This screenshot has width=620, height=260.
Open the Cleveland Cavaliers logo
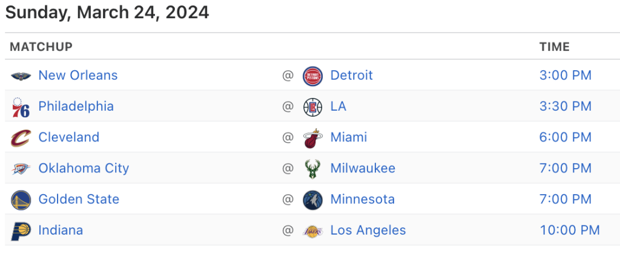pyautogui.click(x=21, y=138)
